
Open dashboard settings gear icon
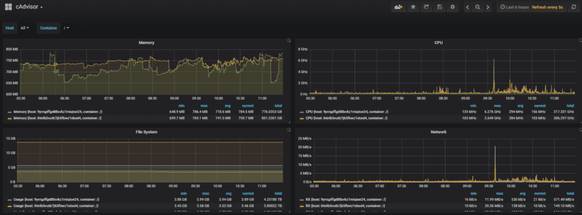coord(452,7)
